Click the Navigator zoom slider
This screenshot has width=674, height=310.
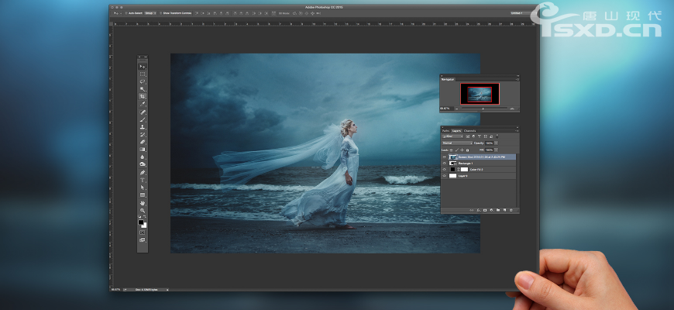pyautogui.click(x=483, y=108)
